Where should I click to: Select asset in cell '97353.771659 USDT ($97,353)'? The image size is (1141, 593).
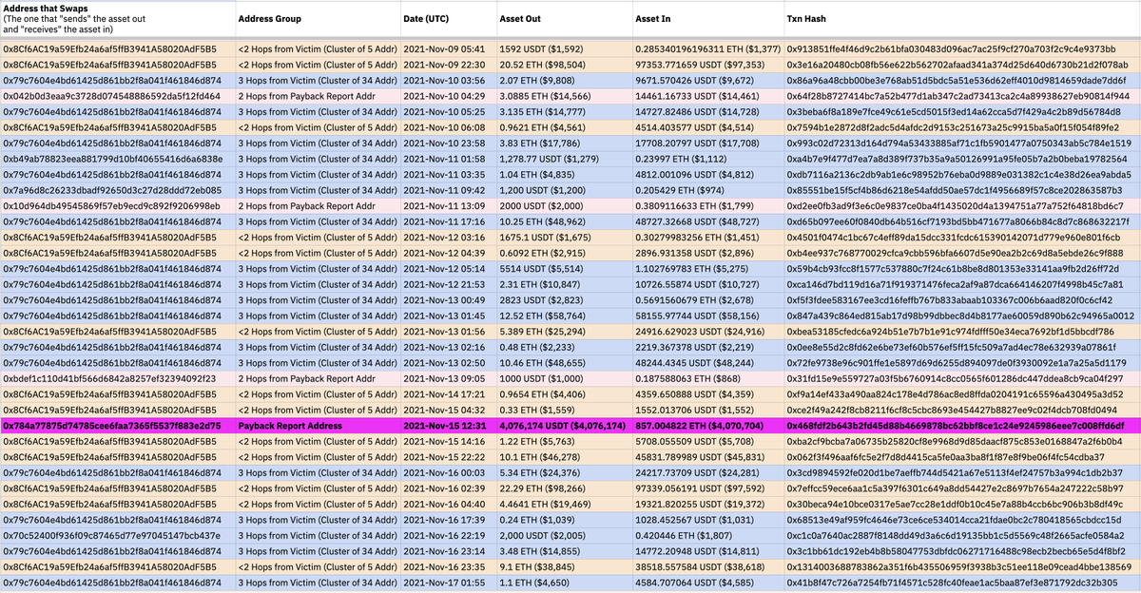[x=707, y=65]
